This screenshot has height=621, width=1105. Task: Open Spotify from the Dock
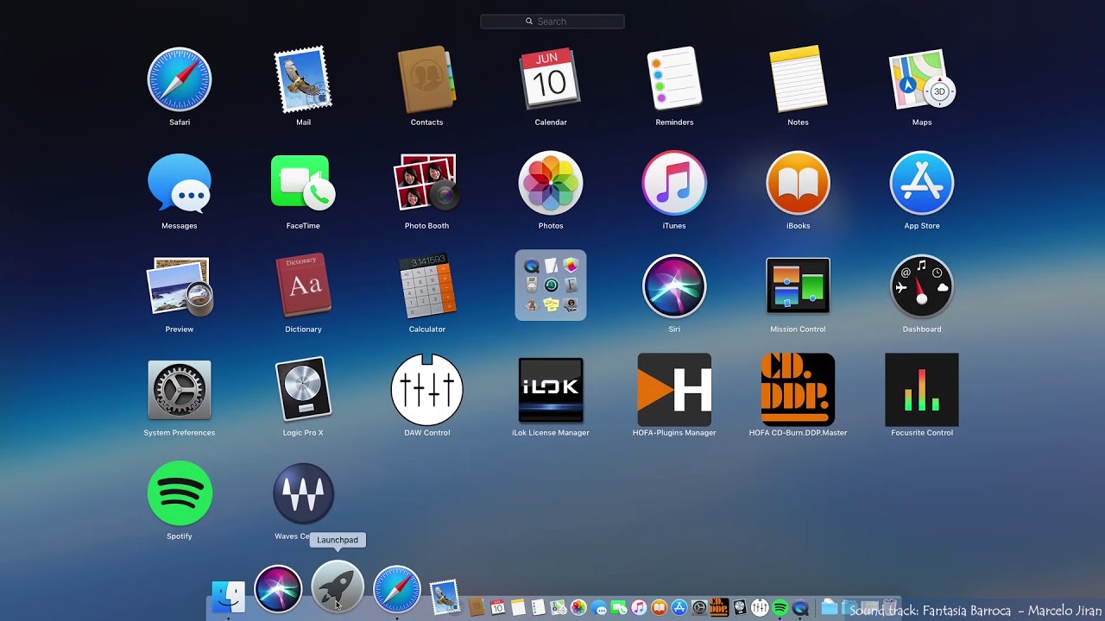point(780,608)
